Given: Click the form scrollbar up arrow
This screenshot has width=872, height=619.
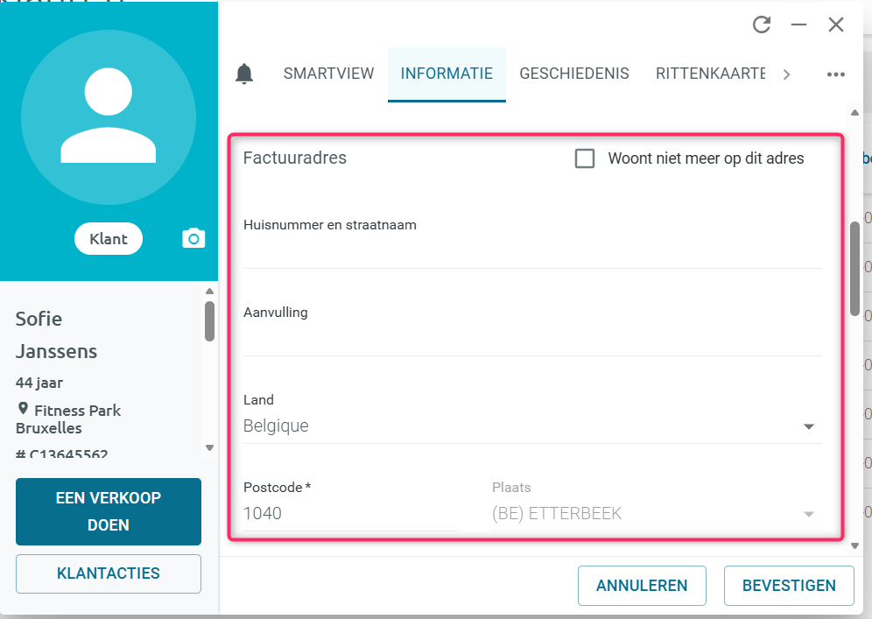Looking at the screenshot, I should click(x=854, y=113).
